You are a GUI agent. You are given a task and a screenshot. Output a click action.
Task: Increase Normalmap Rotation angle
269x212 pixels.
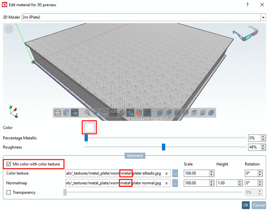coord(260,182)
